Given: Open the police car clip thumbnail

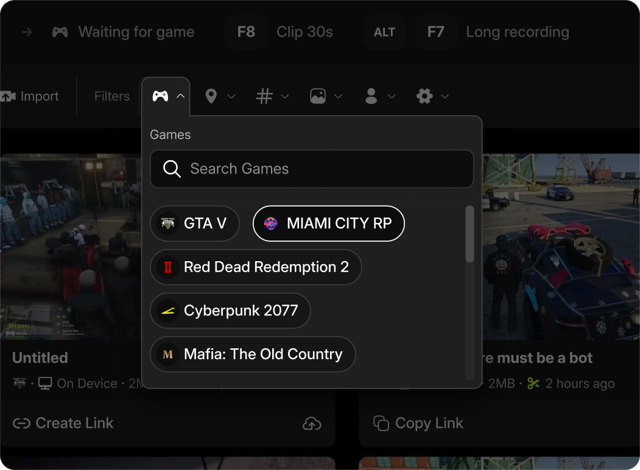Looking at the screenshot, I should [x=561, y=247].
